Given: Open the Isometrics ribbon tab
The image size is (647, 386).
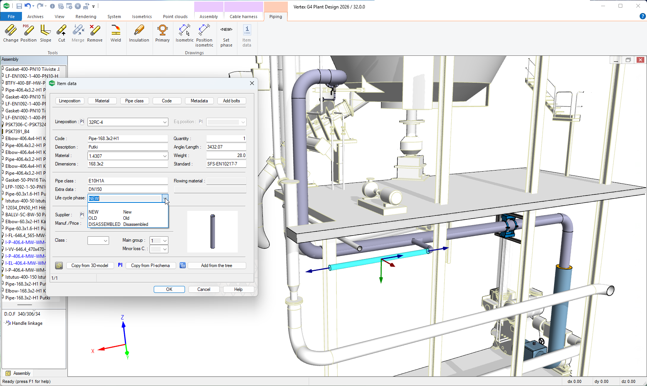Looking at the screenshot, I should [142, 17].
